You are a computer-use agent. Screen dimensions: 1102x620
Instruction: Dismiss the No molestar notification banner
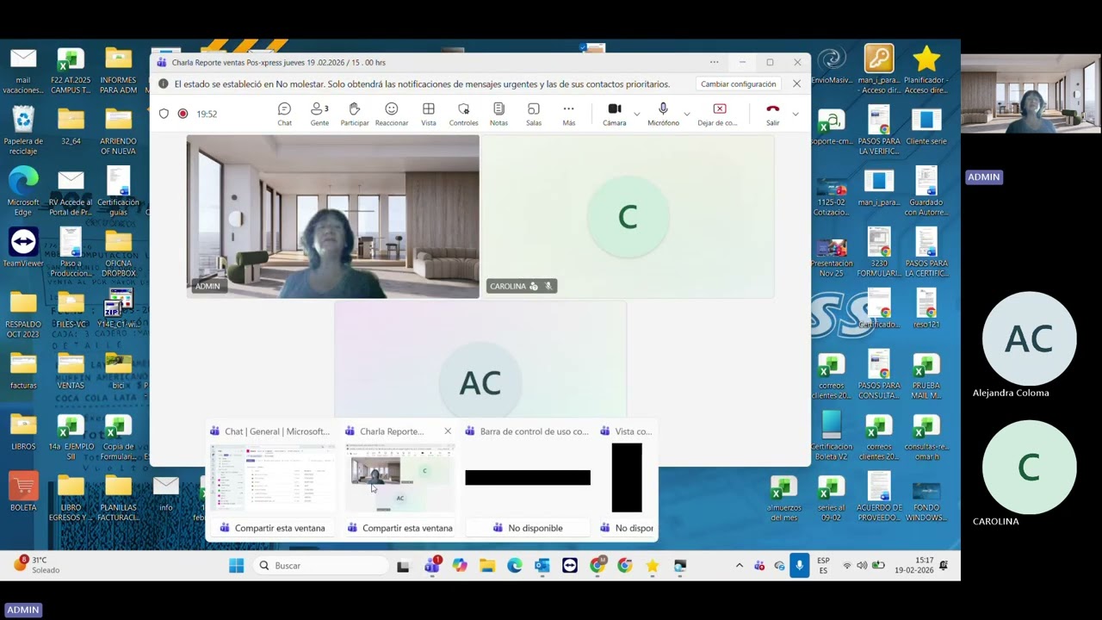pos(796,84)
